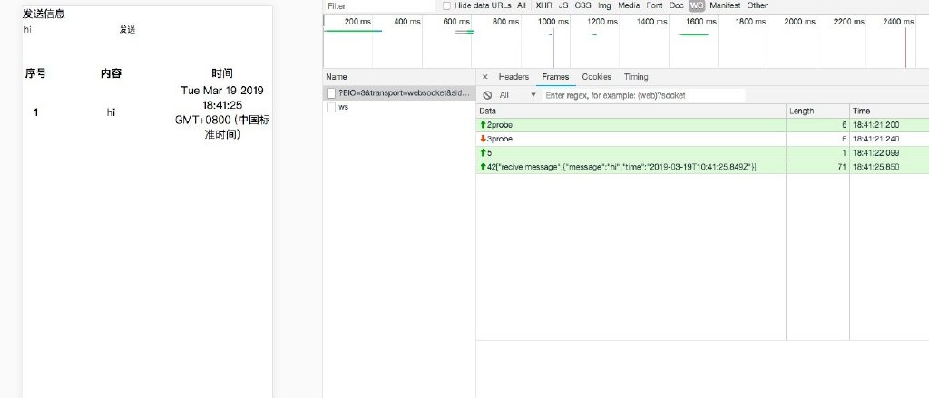Open the Timing tab
This screenshot has height=398, width=929.
point(636,77)
